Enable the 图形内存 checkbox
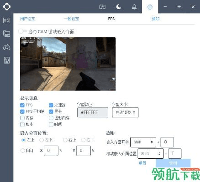The image size is (200, 182). tap(51, 118)
